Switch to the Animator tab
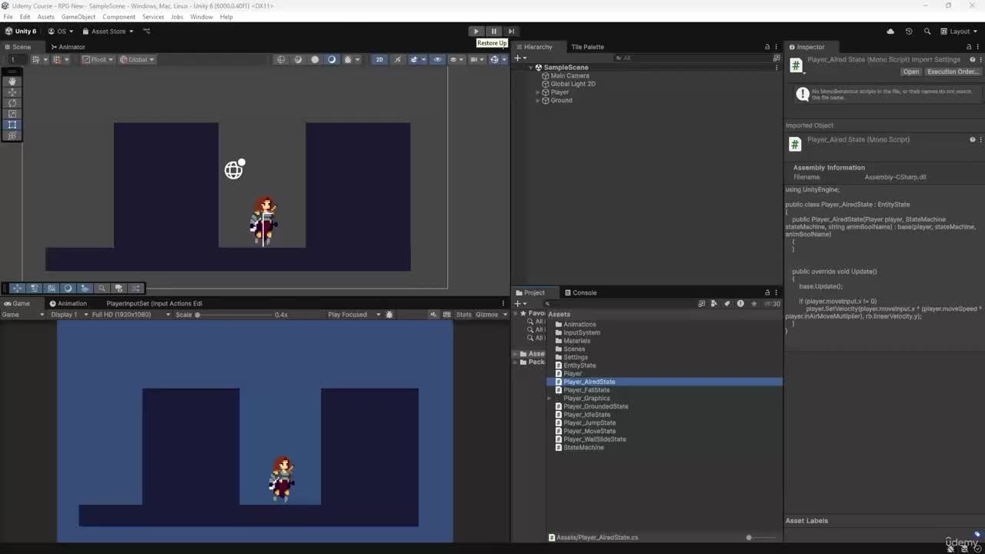Viewport: 985px width, 554px height. (67, 47)
